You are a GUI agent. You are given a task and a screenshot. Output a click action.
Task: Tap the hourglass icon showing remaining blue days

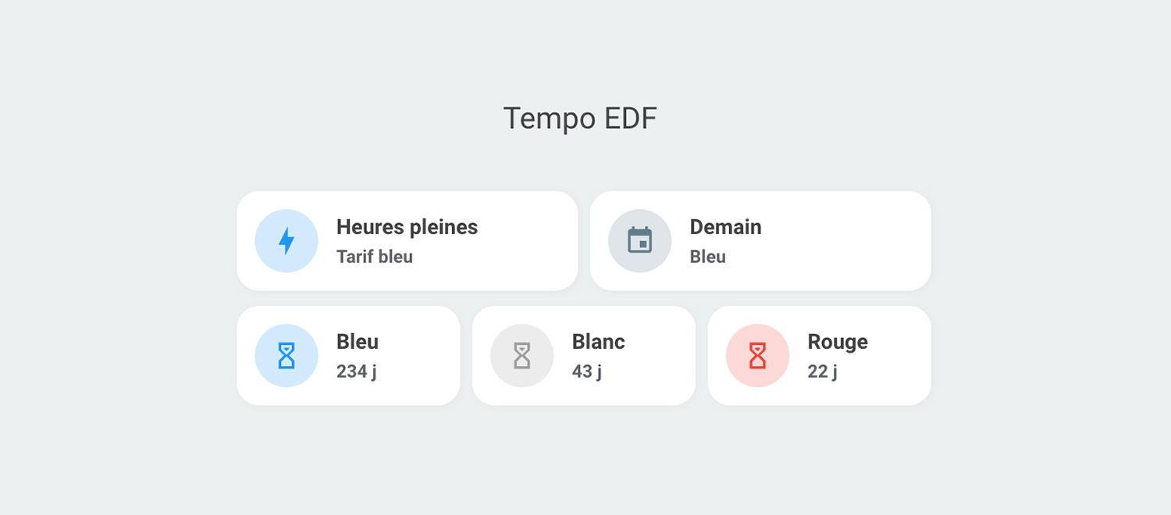(287, 355)
